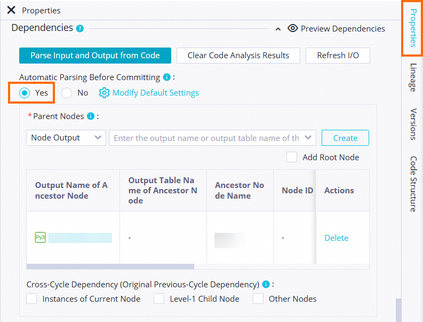Click Clear Code Analysis Results button
This screenshot has height=322, width=423.
(x=238, y=56)
